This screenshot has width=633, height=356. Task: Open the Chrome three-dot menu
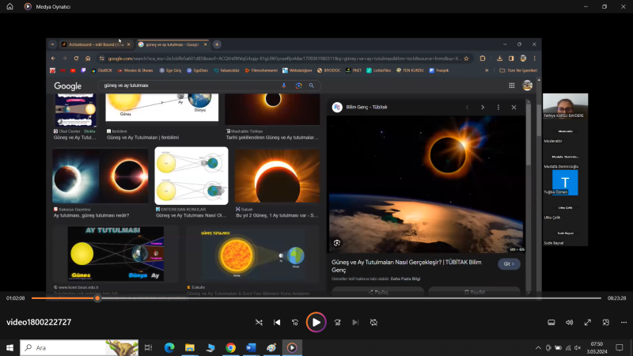click(x=535, y=59)
